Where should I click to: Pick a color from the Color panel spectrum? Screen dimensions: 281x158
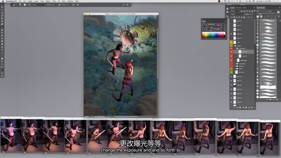pyautogui.click(x=213, y=35)
